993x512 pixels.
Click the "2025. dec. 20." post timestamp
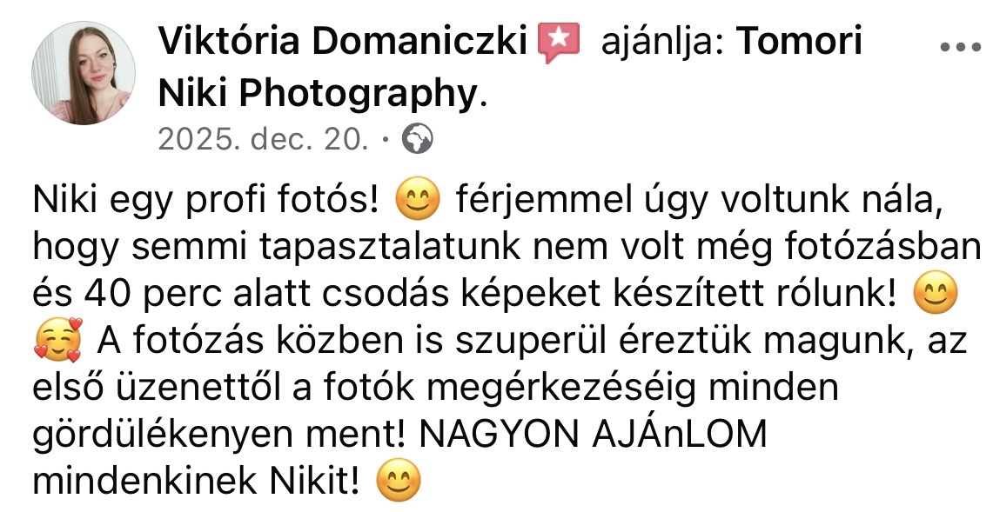click(x=263, y=138)
